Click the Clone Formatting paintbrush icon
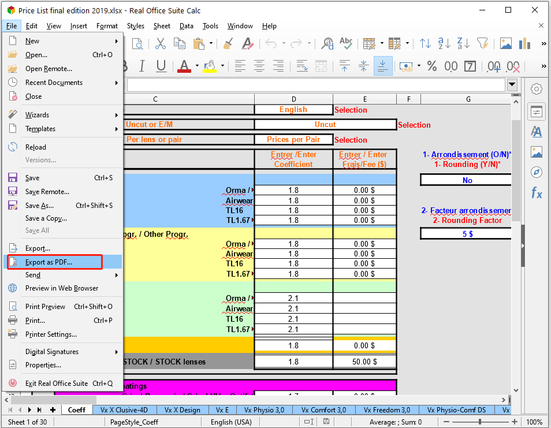The image size is (551, 428). [228, 44]
